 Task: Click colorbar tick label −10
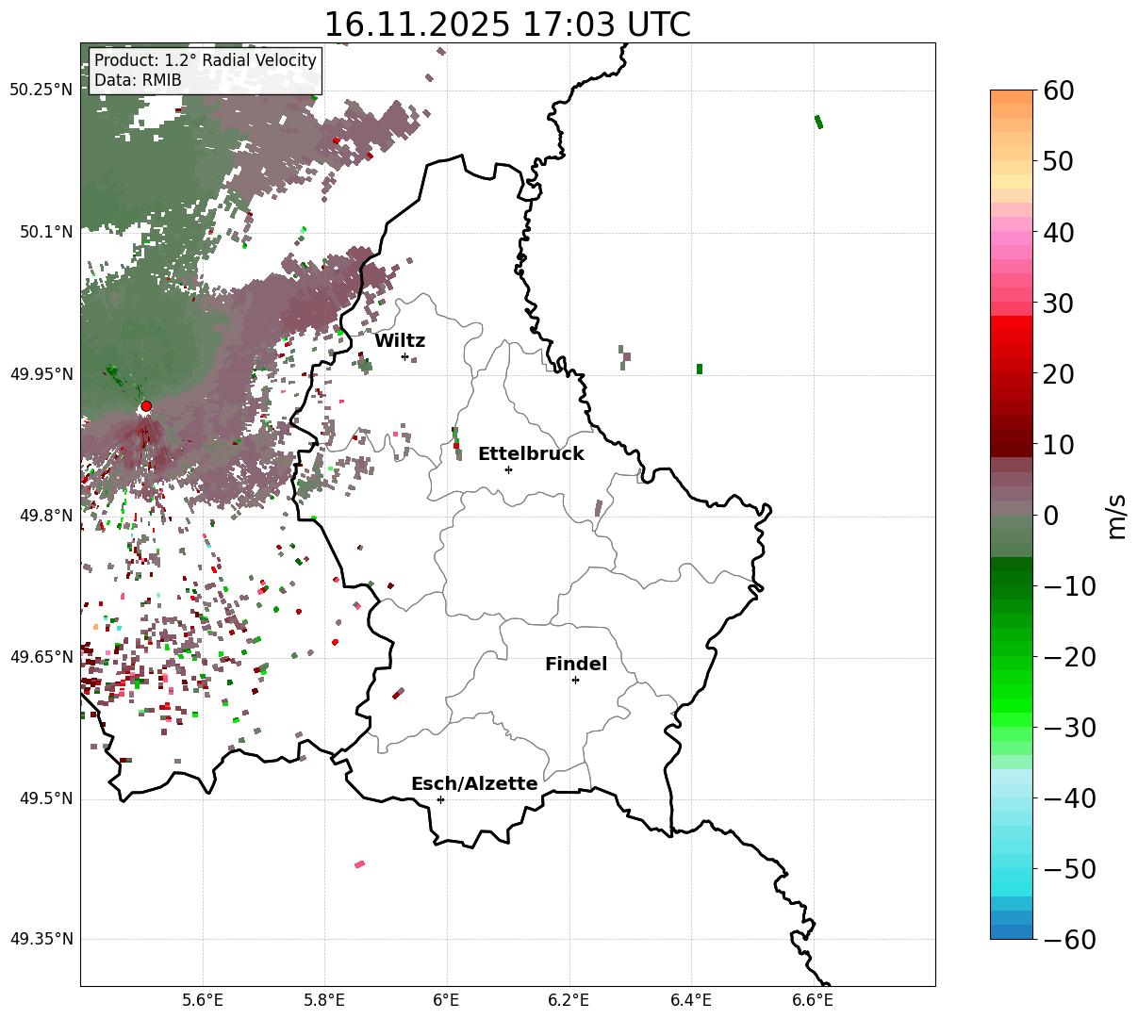point(1069,586)
